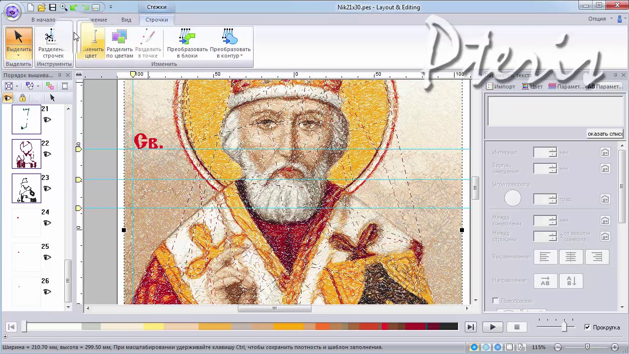Open the Опция menu at top right

(x=600, y=19)
